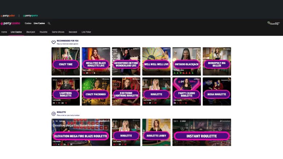This screenshot has width=283, height=159.
Task: Open the partysports site logo
Action: [30, 16]
